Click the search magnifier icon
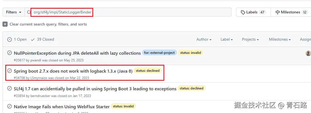The image size is (311, 113). 29,12
